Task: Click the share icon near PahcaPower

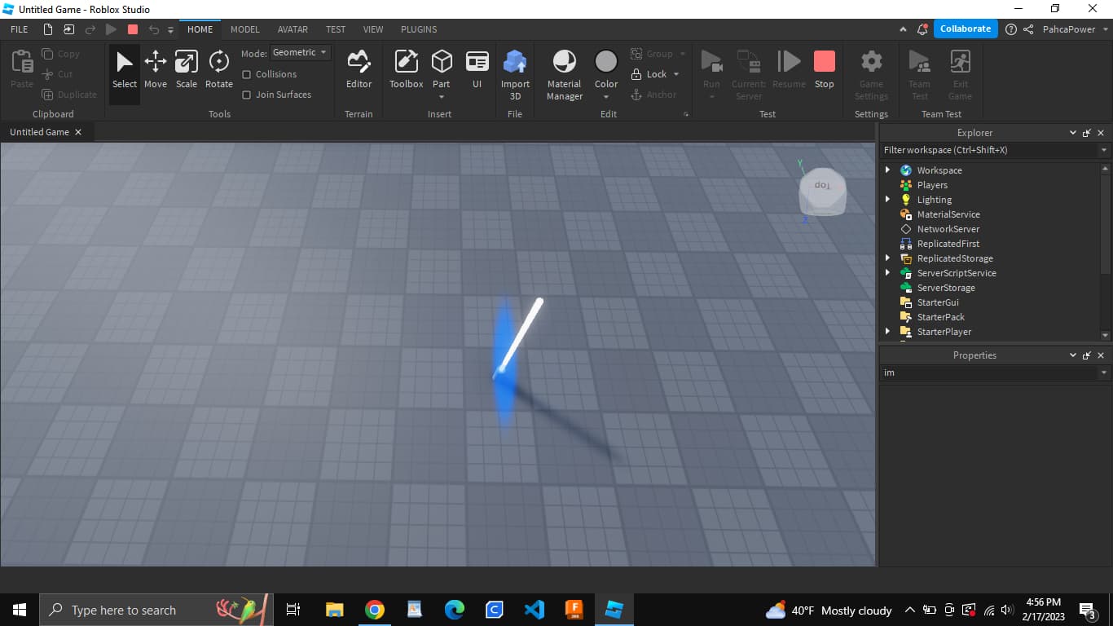Action: pos(1028,29)
